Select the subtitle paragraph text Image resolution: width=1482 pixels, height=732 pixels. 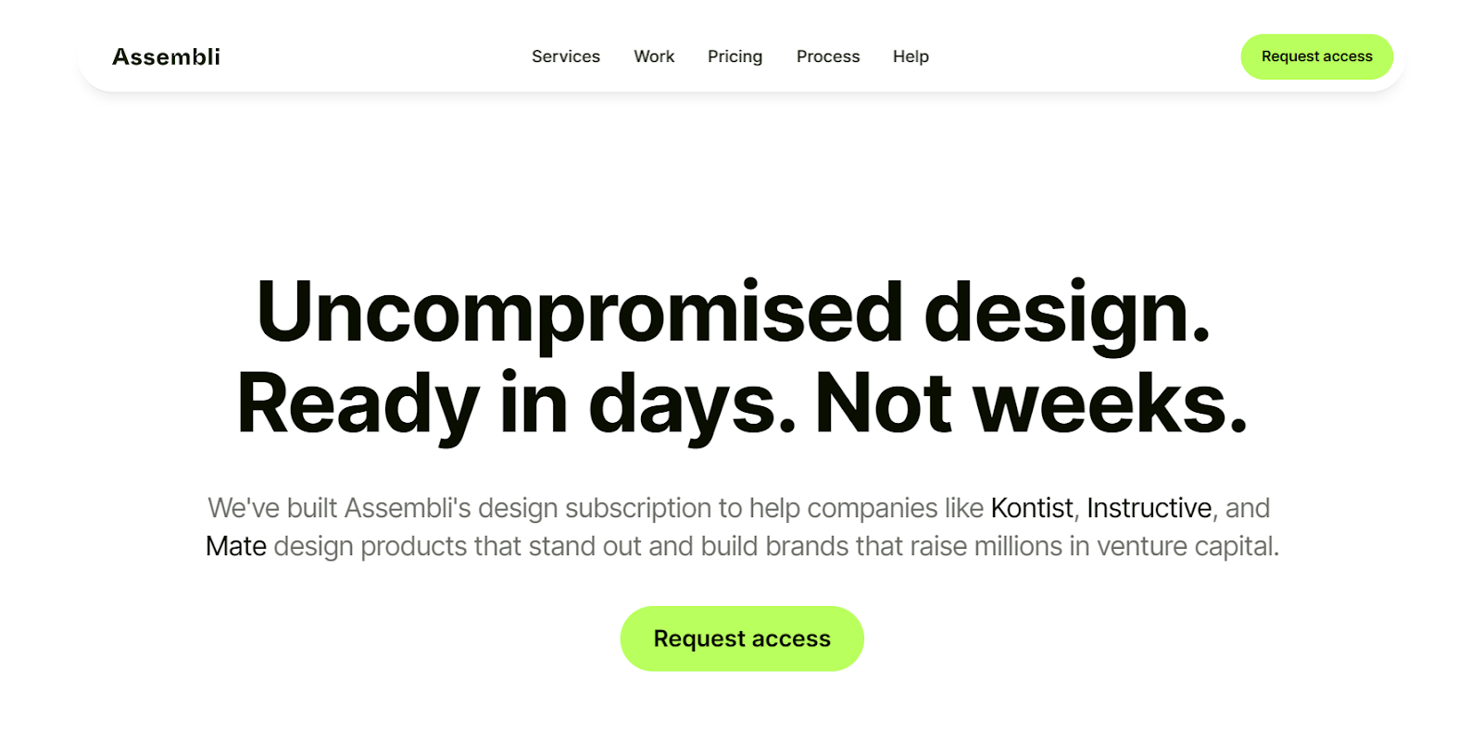[x=741, y=527]
